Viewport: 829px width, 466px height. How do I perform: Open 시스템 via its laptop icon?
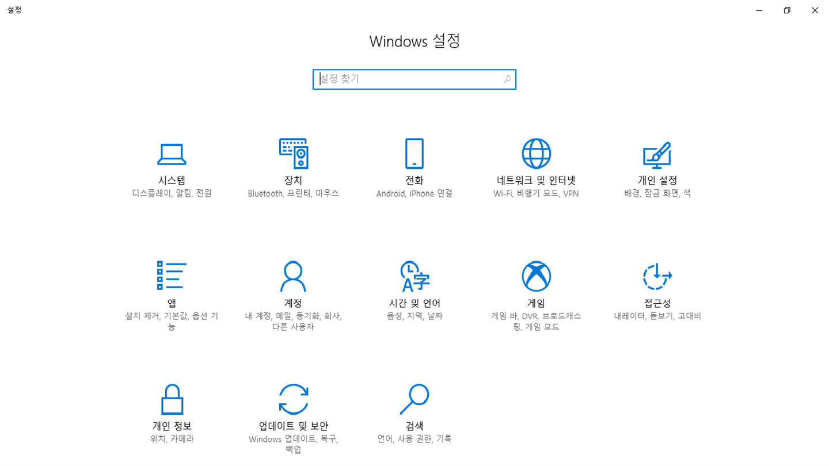point(172,154)
